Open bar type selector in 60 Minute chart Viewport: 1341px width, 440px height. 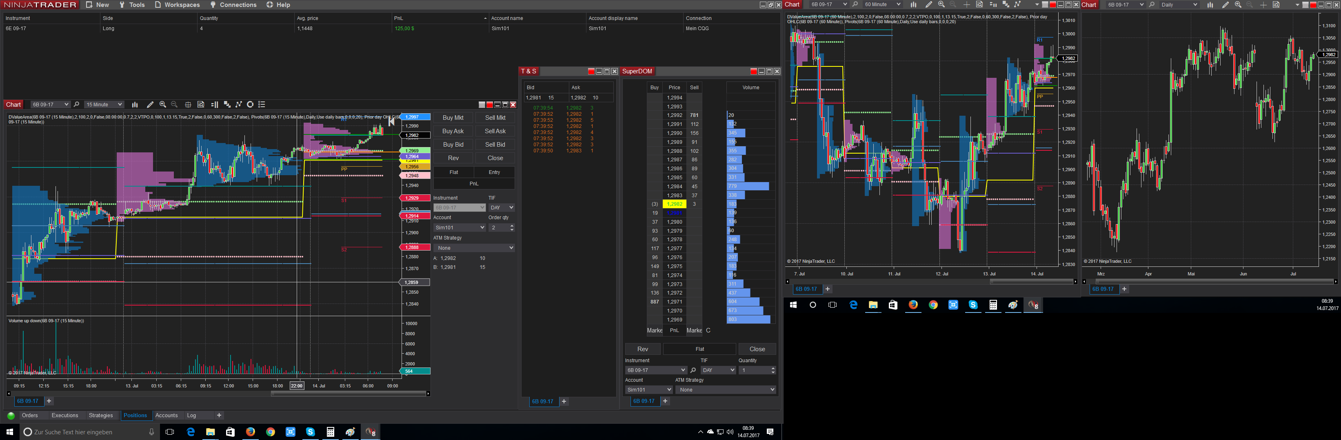click(x=913, y=4)
